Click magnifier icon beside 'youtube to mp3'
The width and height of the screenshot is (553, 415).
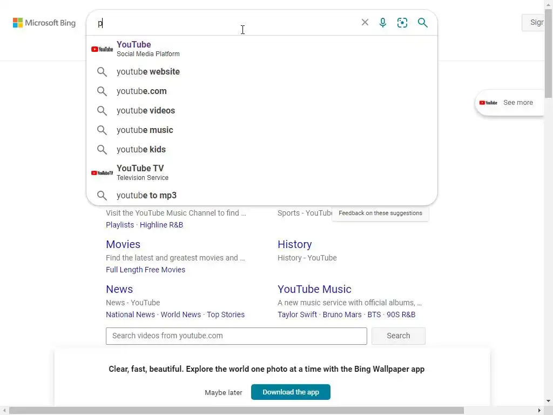tap(102, 195)
